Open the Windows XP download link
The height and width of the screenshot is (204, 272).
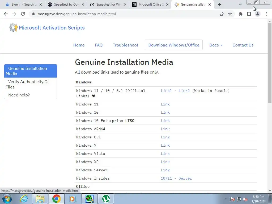(x=165, y=162)
